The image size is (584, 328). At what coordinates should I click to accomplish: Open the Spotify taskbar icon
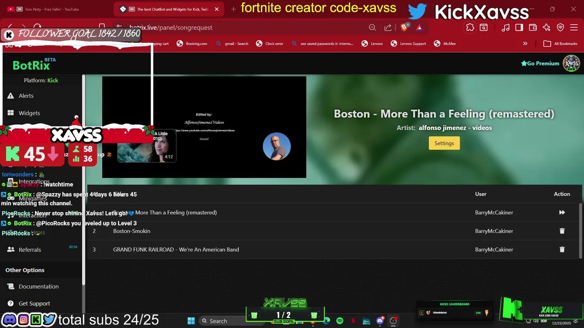pyautogui.click(x=339, y=321)
